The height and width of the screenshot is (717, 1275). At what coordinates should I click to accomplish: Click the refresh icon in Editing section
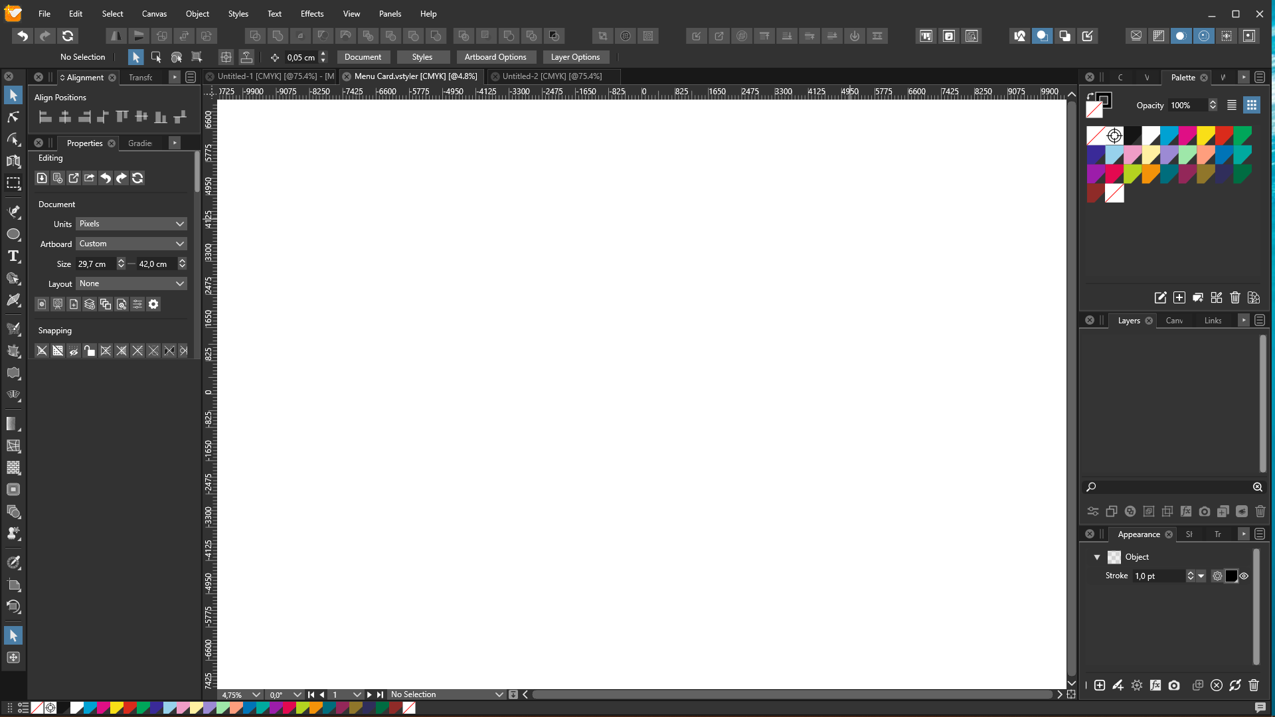pyautogui.click(x=137, y=178)
